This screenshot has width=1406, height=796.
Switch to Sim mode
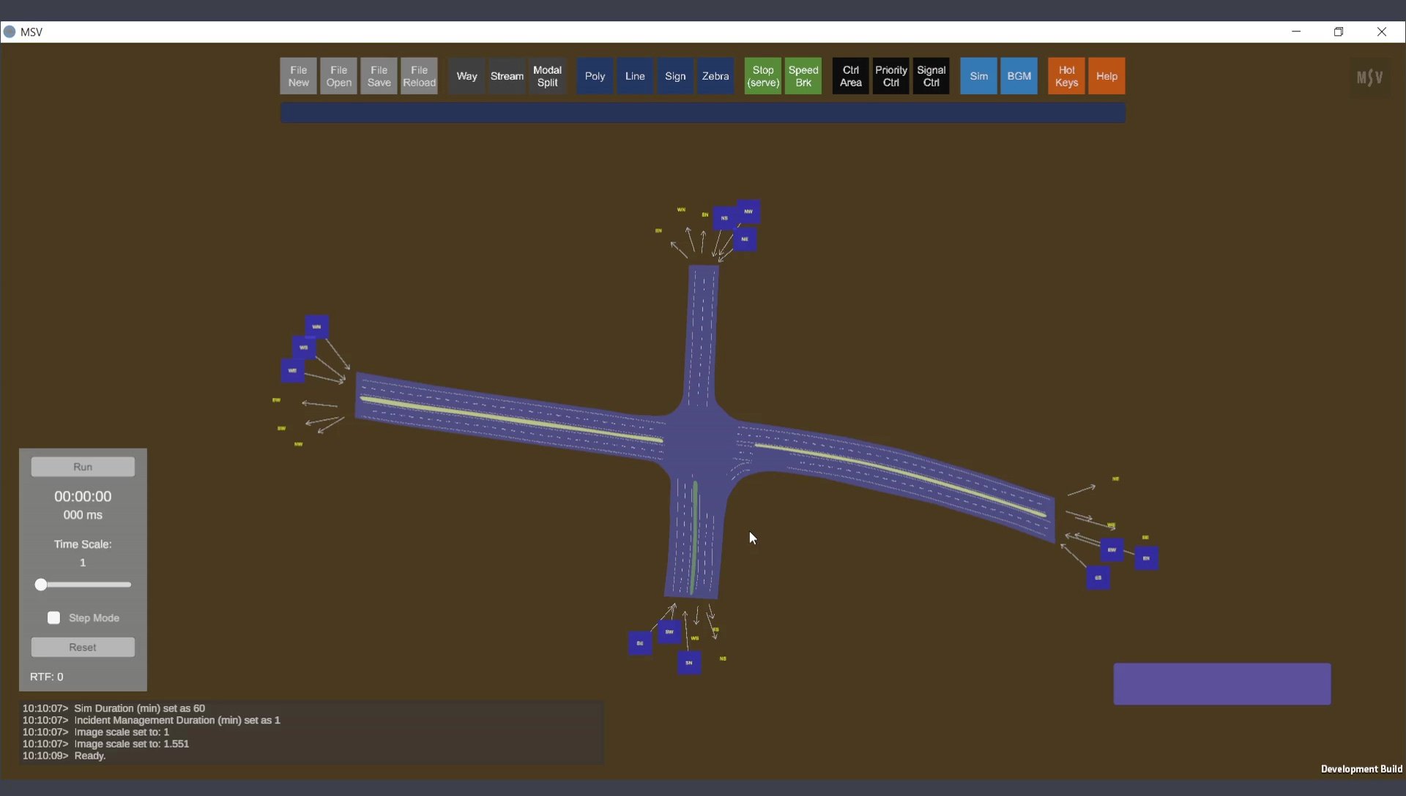tap(978, 76)
